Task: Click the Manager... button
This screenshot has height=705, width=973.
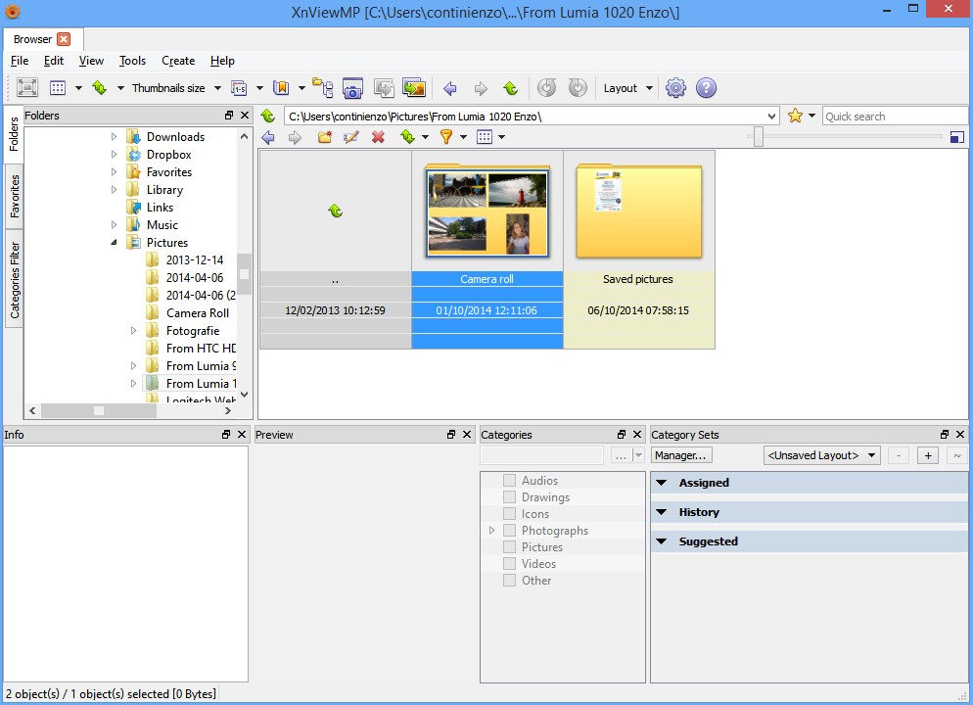Action: pyautogui.click(x=681, y=455)
